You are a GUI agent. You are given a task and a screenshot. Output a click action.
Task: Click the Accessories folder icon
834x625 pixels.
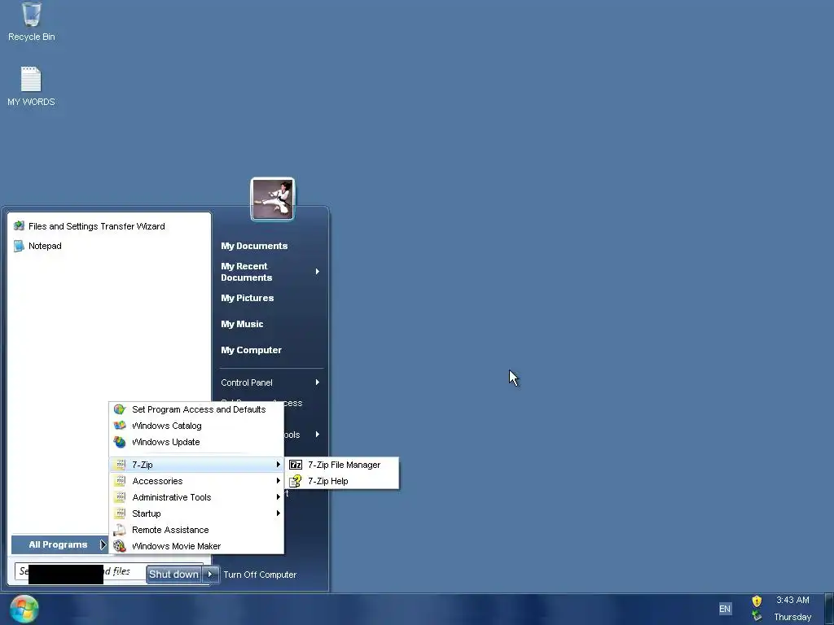point(120,481)
